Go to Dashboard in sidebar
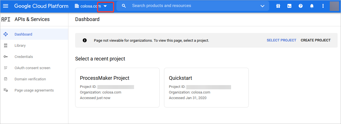This screenshot has height=124, width=341. 23,34
